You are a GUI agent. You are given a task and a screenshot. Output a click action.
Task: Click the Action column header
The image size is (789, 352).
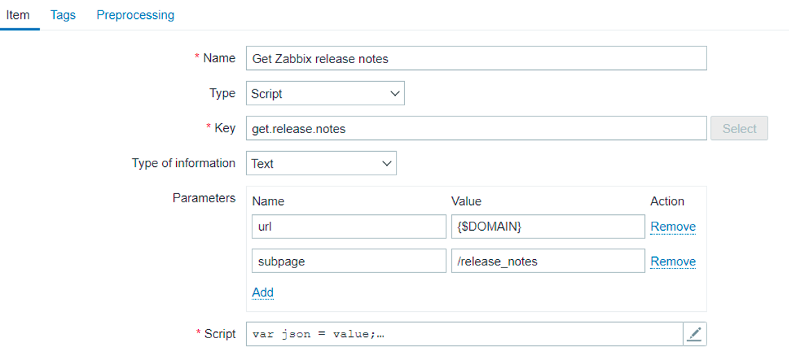coord(667,201)
